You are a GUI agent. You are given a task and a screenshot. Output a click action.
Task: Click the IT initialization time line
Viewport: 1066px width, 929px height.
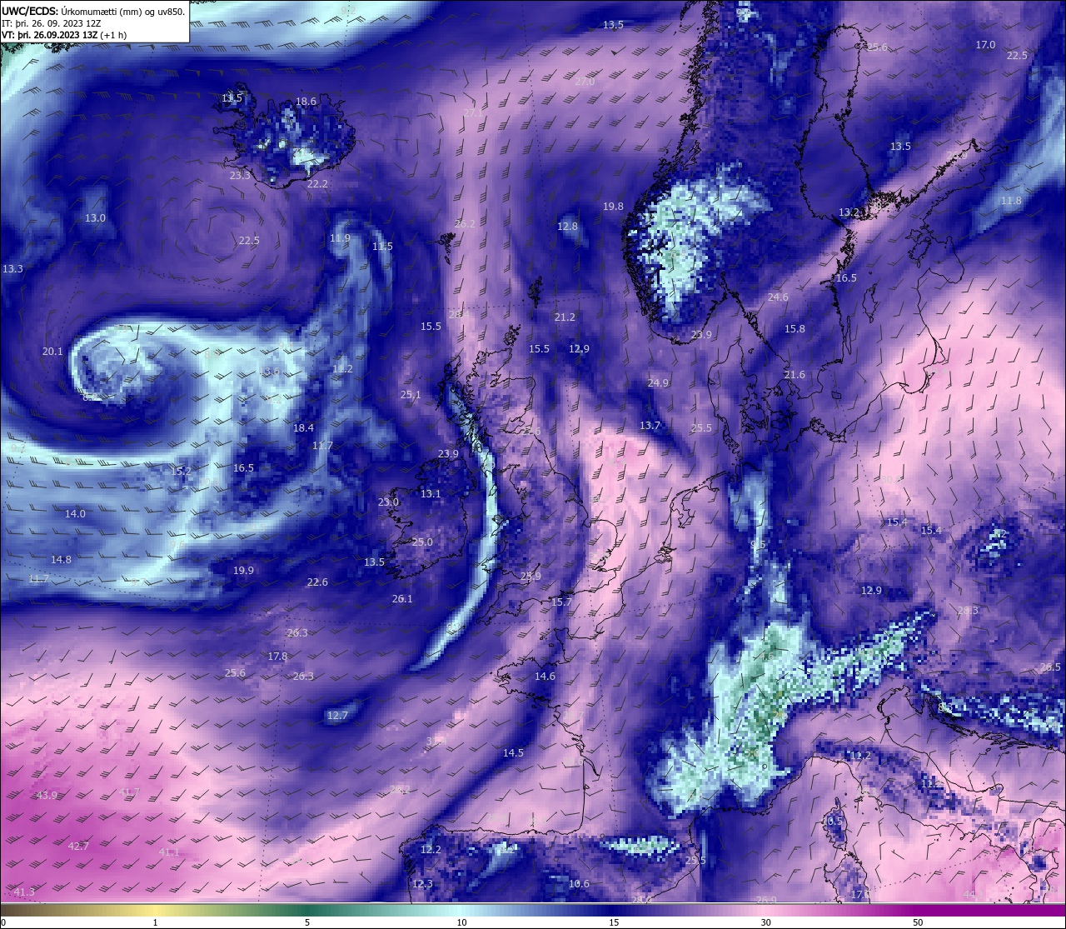tap(52, 23)
